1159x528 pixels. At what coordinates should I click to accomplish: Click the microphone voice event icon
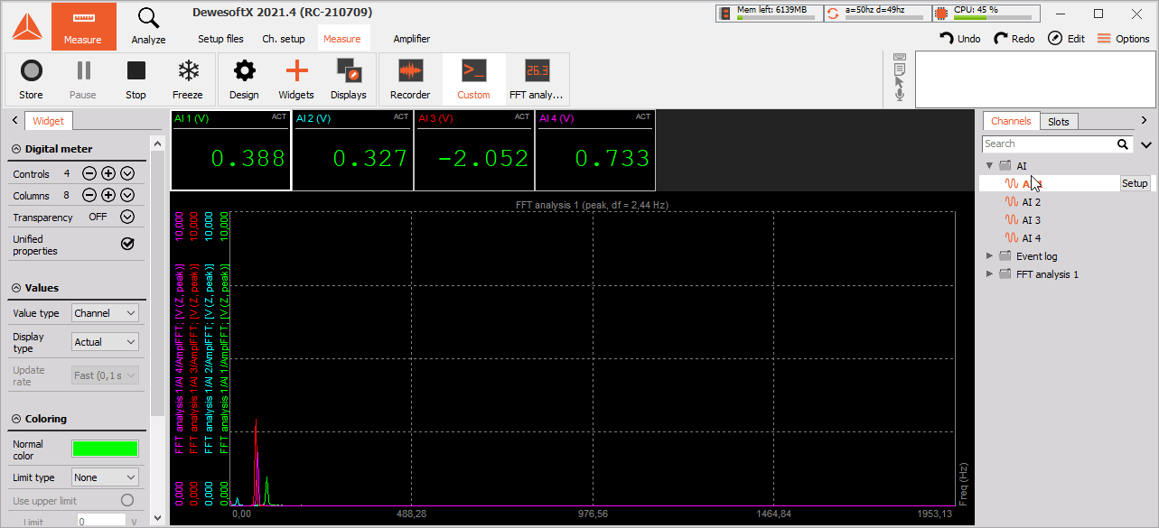click(x=900, y=94)
